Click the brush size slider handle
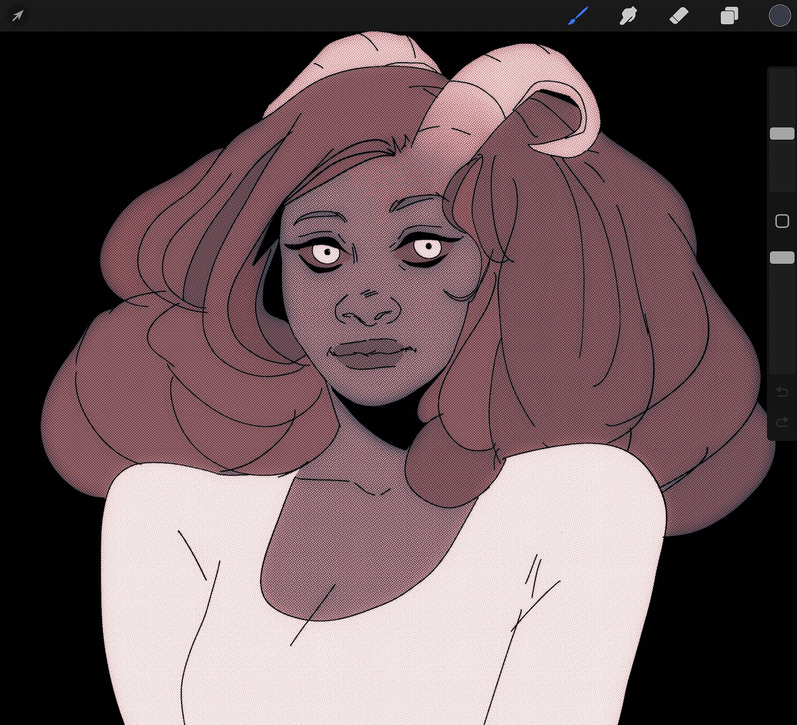 782,134
